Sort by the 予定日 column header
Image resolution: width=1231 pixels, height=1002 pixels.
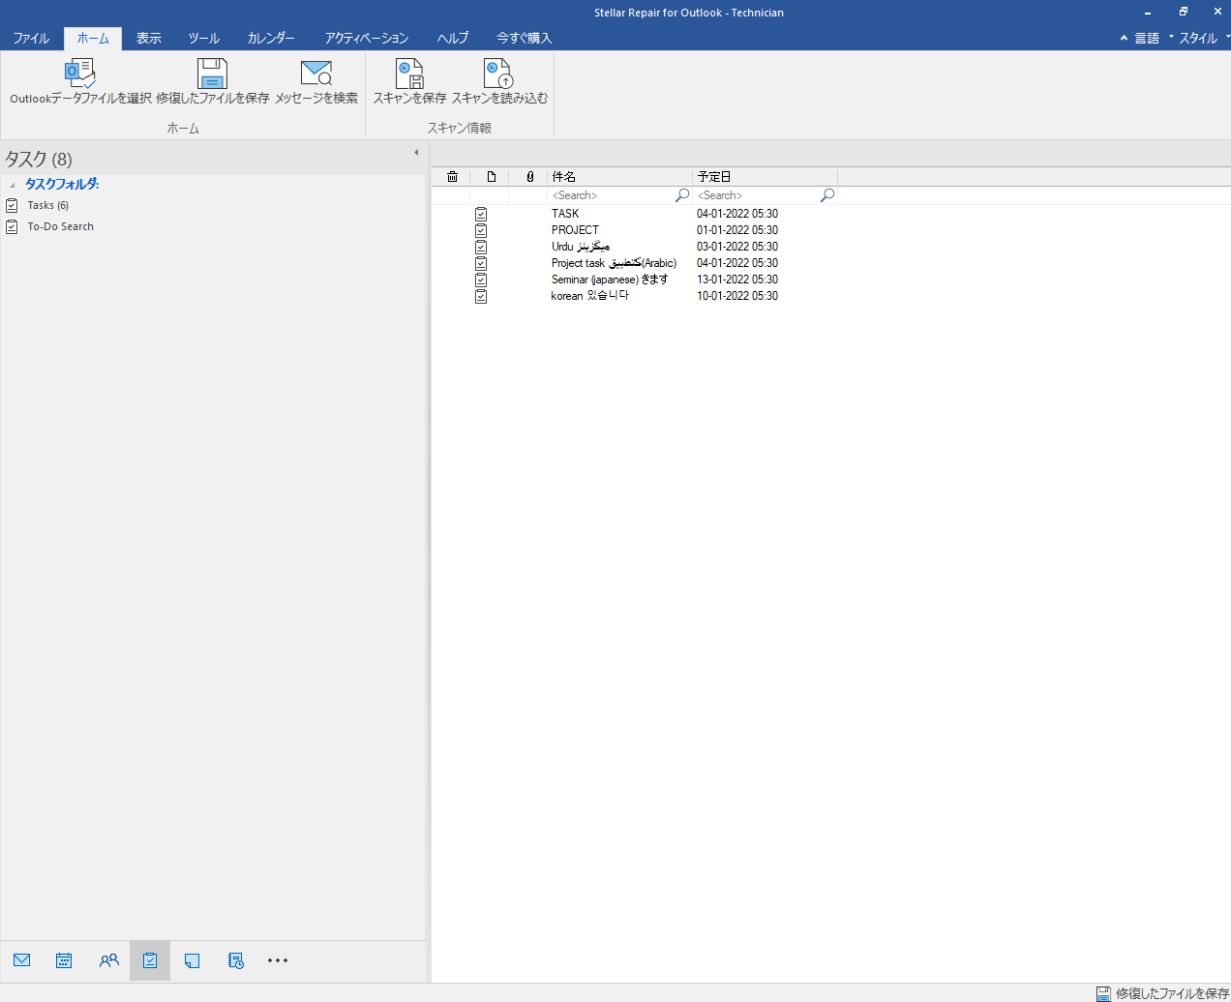765,177
